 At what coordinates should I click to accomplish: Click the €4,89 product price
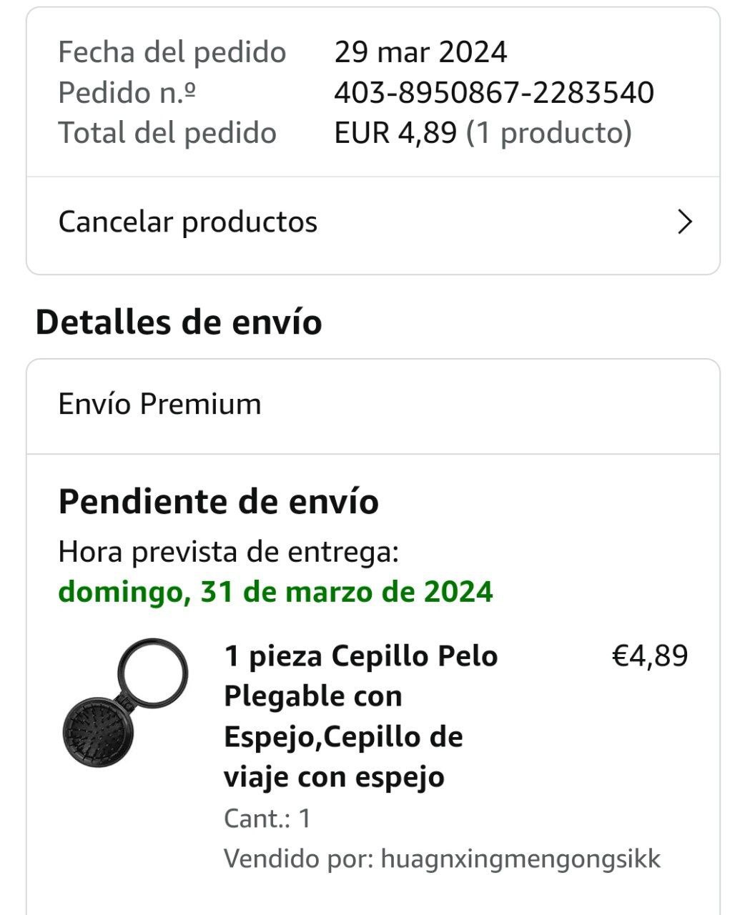649,656
